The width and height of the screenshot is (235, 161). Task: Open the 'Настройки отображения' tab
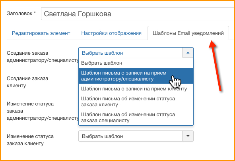coord(111,33)
